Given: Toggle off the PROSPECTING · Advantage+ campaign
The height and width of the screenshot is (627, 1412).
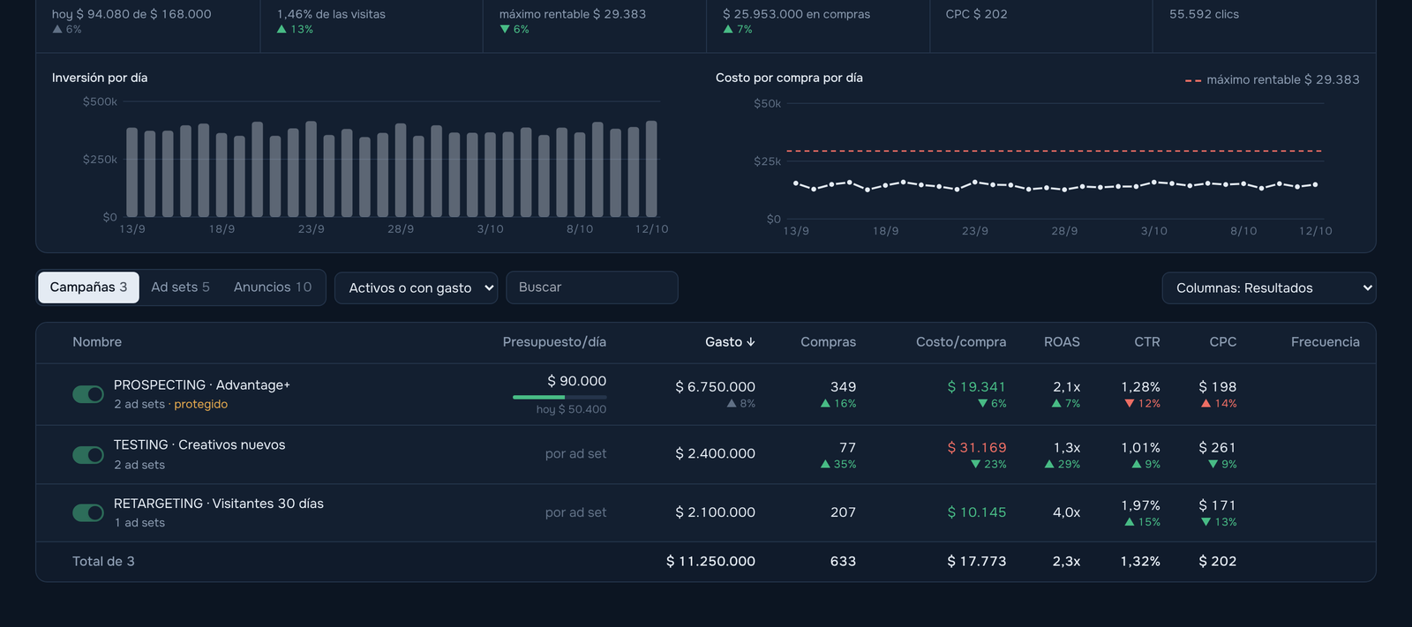Looking at the screenshot, I should 88,394.
